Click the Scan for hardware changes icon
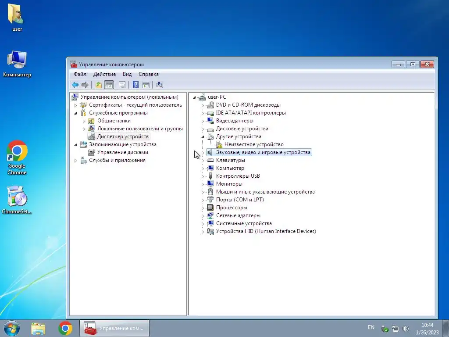Image resolution: width=449 pixels, height=337 pixels. [x=160, y=85]
